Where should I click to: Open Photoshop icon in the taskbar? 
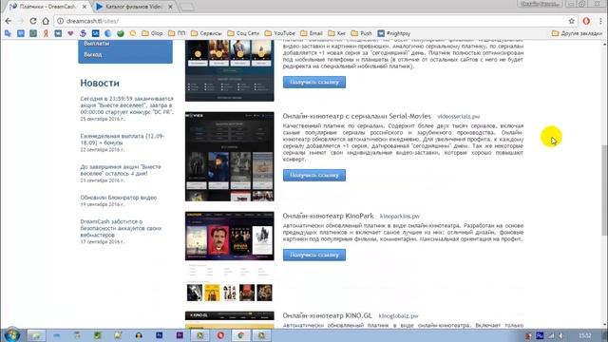[x=160, y=335]
